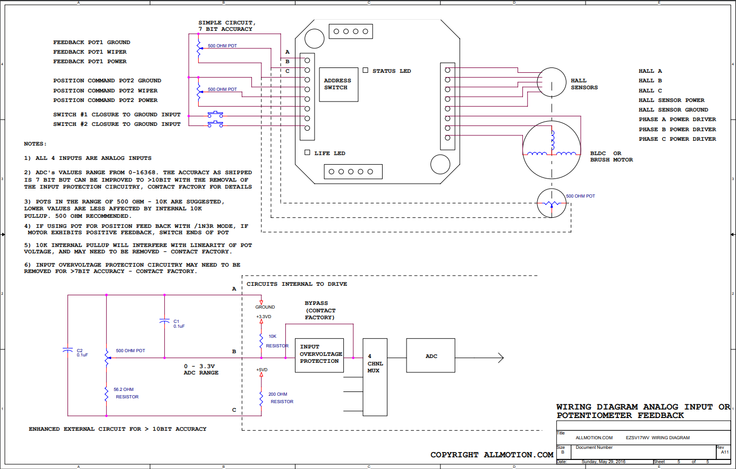This screenshot has height=469, width=736.
Task: Click the COPYRIGHT ALLMOTION.COM text
Action: [492, 455]
